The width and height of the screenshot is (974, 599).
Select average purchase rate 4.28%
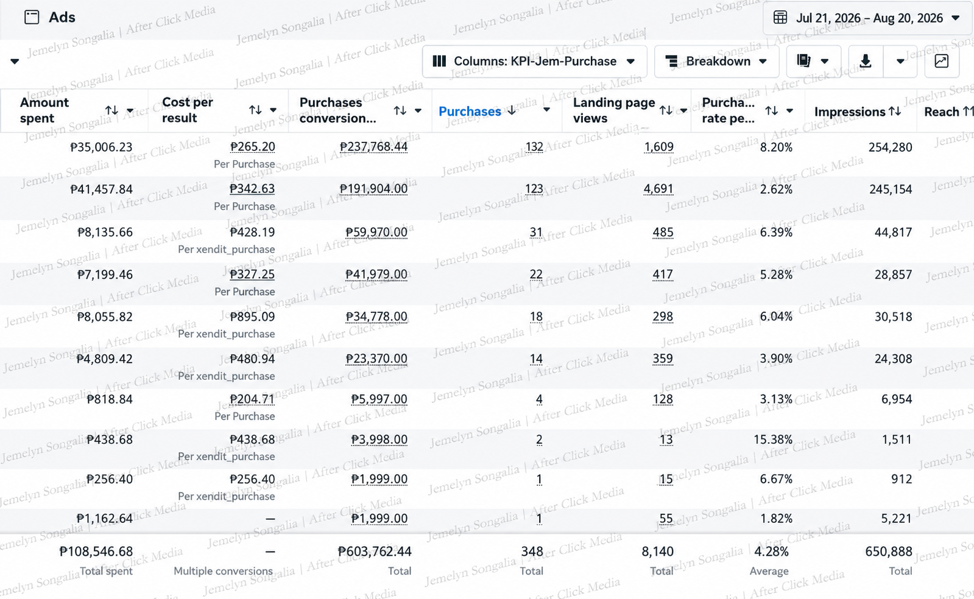(x=771, y=552)
